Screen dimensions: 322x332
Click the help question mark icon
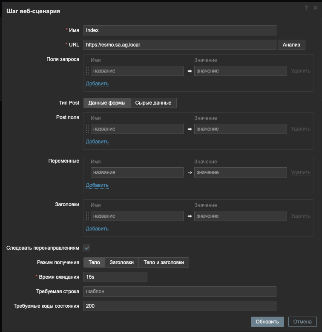coord(306,8)
